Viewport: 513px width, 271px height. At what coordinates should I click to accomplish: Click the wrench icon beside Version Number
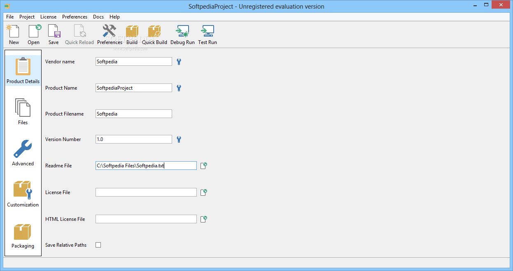point(179,139)
